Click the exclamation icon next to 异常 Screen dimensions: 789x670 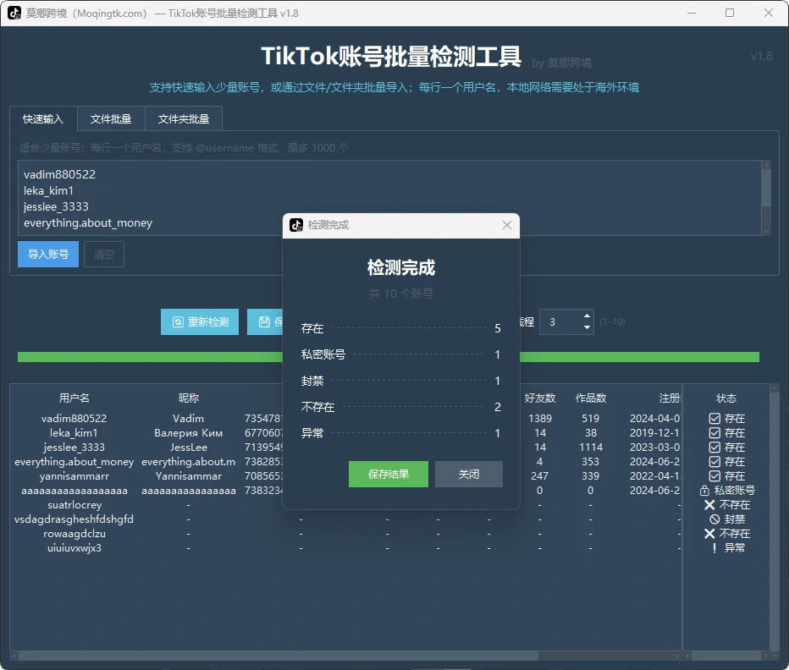[715, 548]
